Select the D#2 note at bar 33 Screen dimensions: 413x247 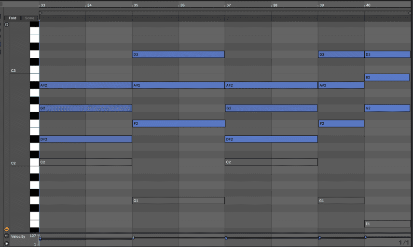(x=85, y=139)
